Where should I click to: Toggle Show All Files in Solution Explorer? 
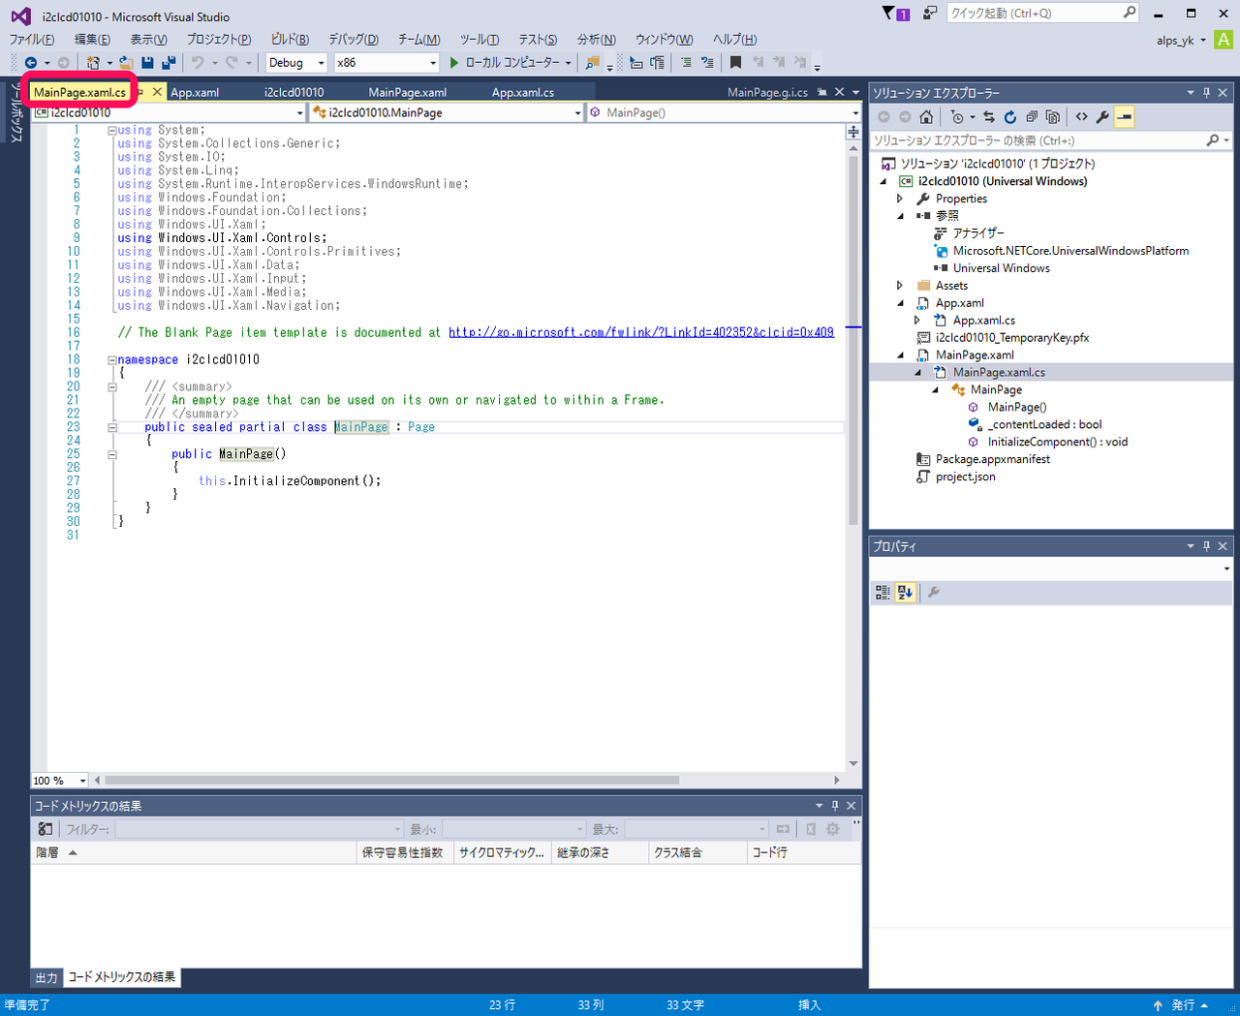1052,117
